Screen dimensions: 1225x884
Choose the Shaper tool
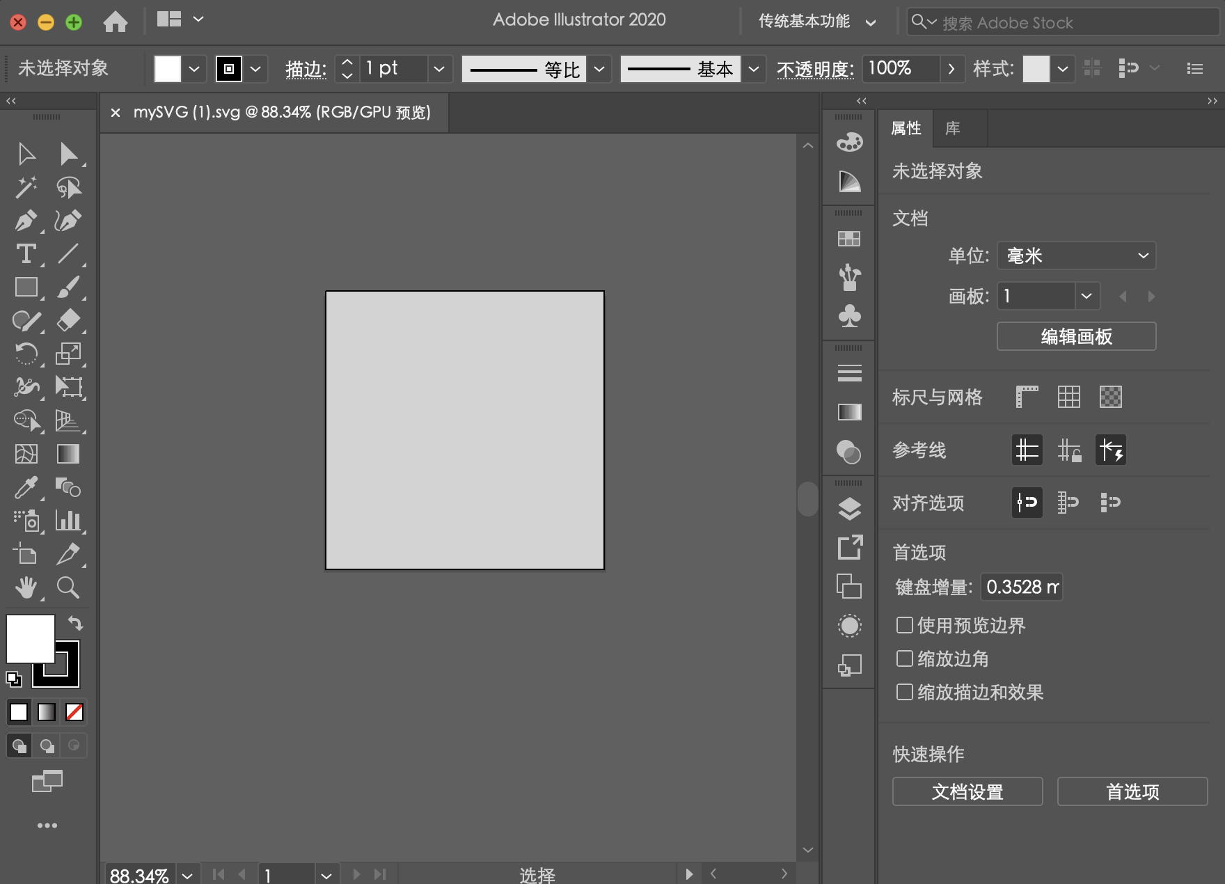pyautogui.click(x=26, y=320)
